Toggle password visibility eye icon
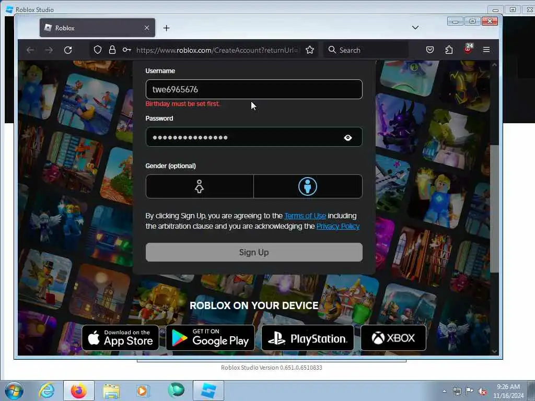The width and height of the screenshot is (535, 401). click(347, 137)
